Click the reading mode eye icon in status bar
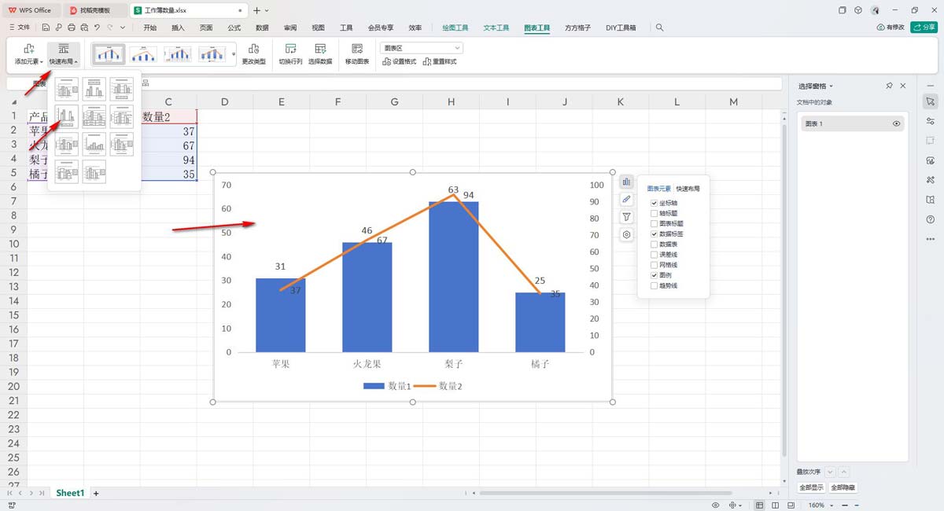This screenshot has height=511, width=944. tap(715, 505)
